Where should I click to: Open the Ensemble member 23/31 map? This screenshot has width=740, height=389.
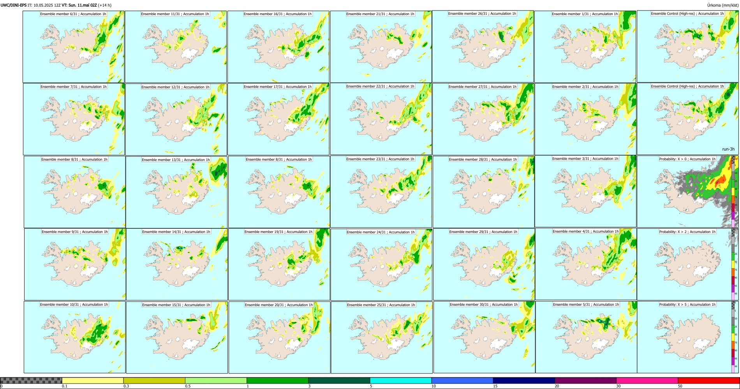[381, 191]
